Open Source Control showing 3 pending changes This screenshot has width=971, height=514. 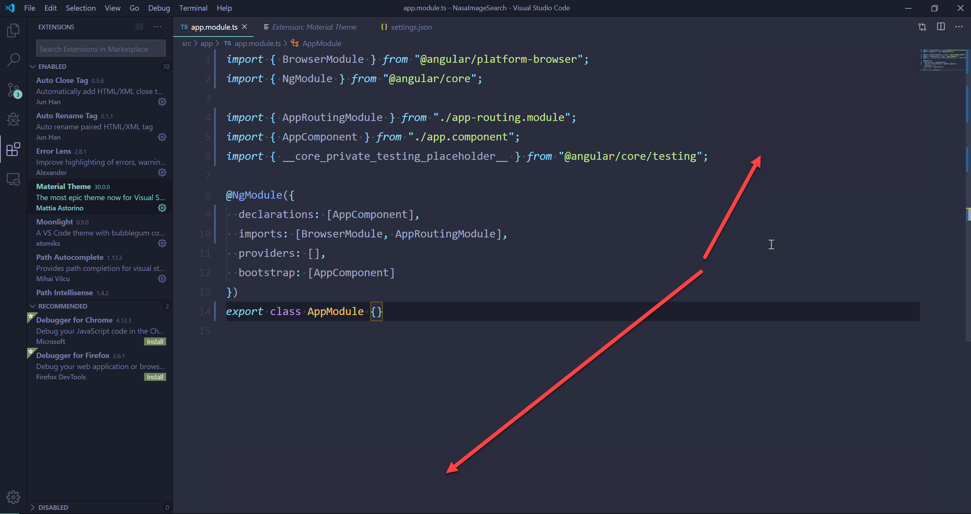tap(13, 90)
